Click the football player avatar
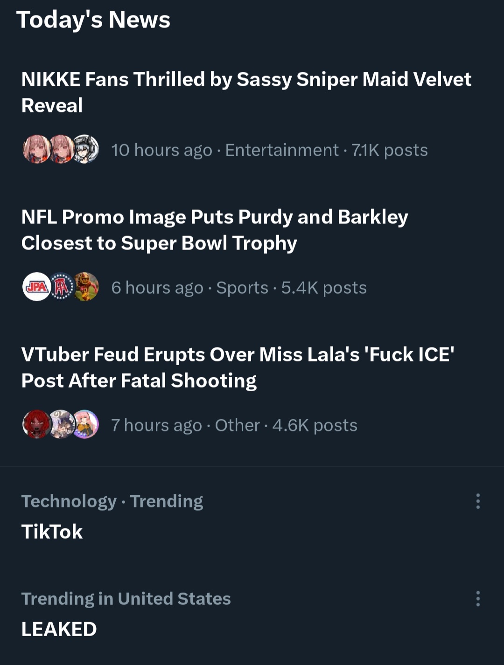Image resolution: width=504 pixels, height=665 pixels. (x=87, y=287)
